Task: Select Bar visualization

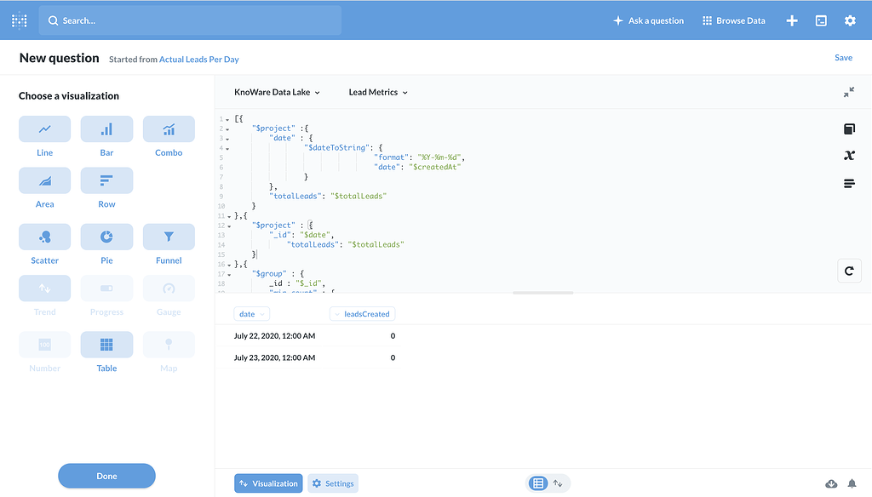Action: (x=106, y=129)
